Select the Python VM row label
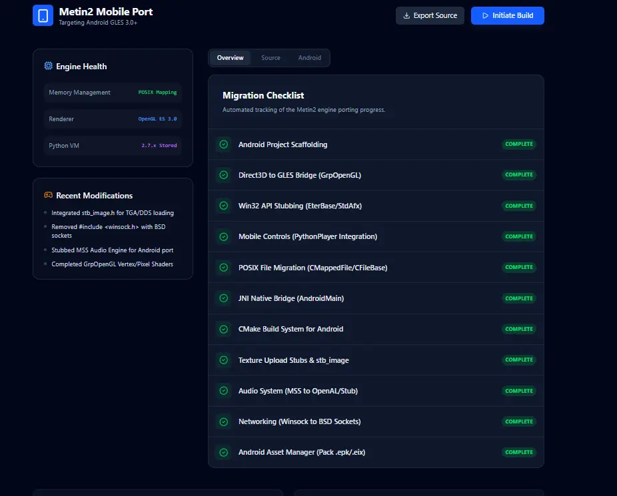The width and height of the screenshot is (617, 496). (x=64, y=145)
